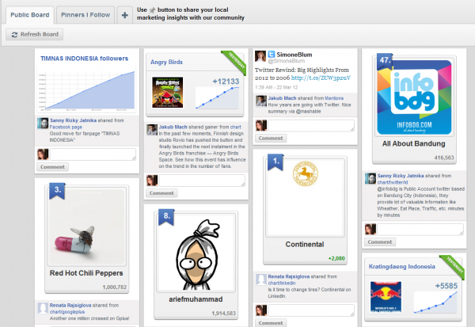Click the rank 3 ribbon badge
The height and width of the screenshot is (327, 475).
pos(57,191)
